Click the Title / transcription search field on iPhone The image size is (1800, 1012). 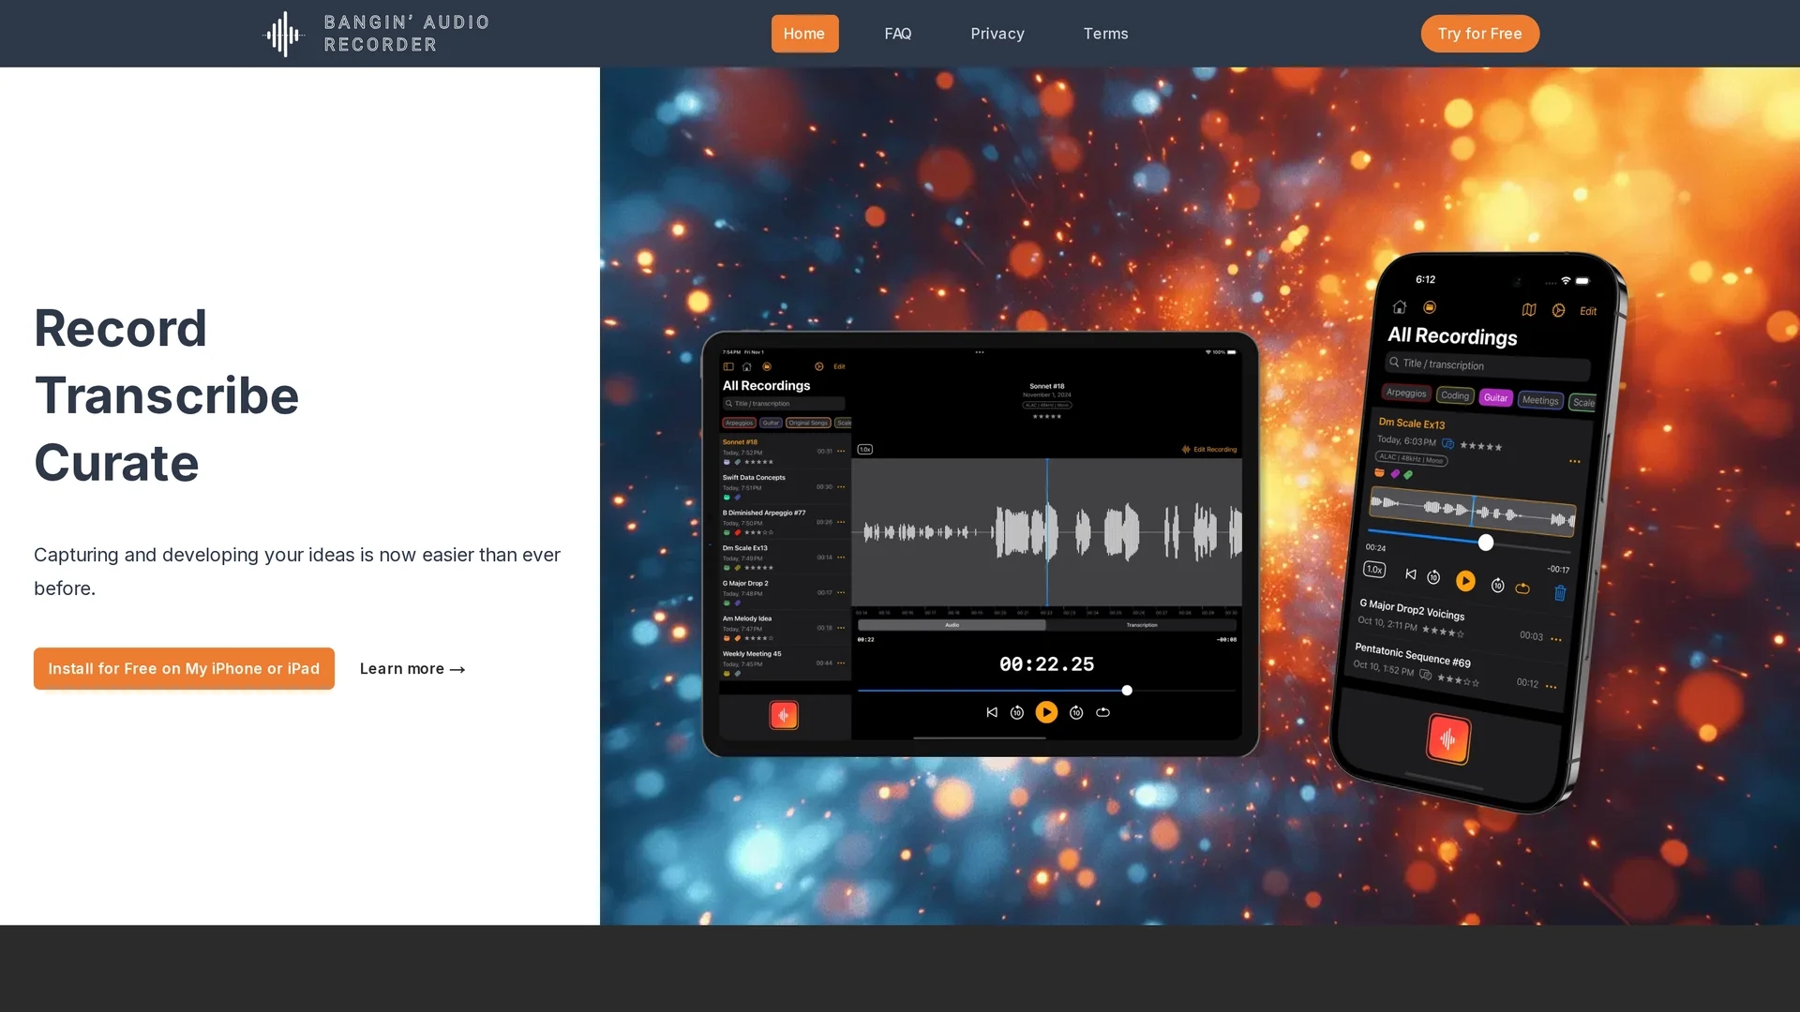(1489, 365)
